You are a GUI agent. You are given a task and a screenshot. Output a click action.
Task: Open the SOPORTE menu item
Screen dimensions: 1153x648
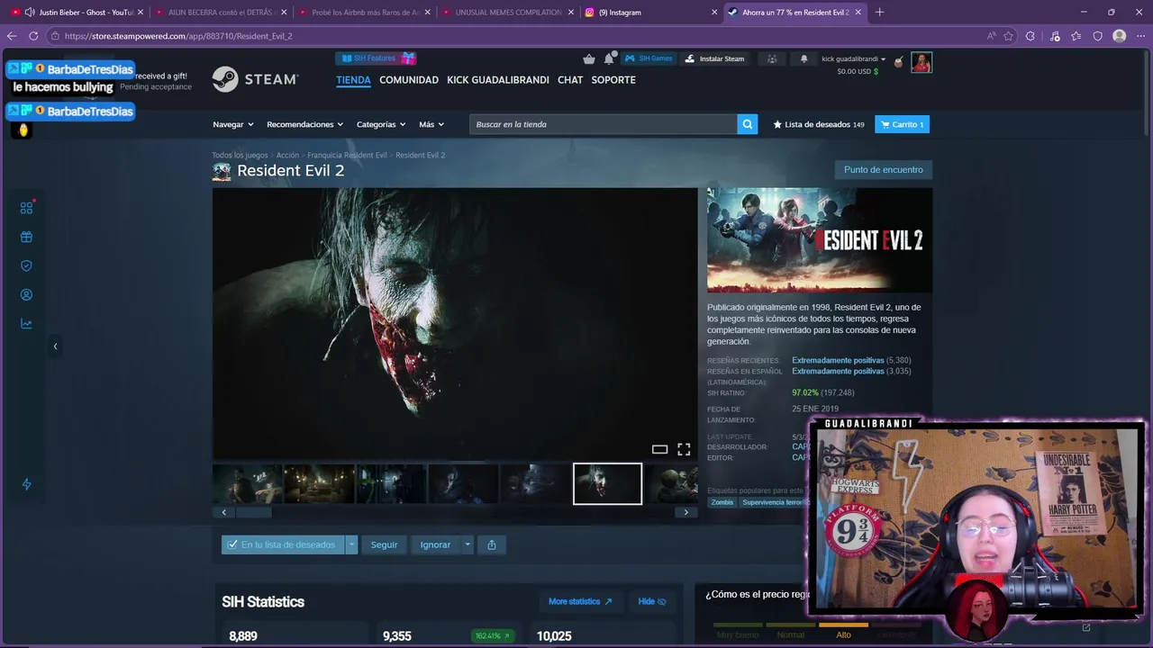613,80
